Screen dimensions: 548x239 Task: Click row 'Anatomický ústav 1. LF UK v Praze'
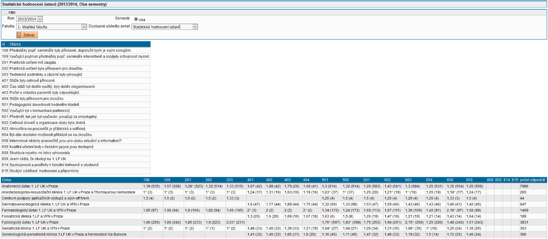point(33,186)
